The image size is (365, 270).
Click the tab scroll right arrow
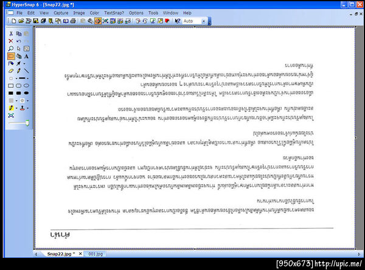click(x=359, y=254)
